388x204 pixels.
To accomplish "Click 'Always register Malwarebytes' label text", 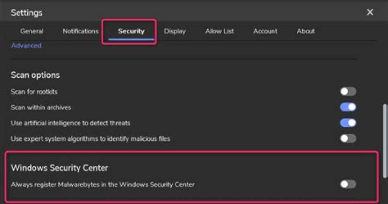I will tap(103, 185).
